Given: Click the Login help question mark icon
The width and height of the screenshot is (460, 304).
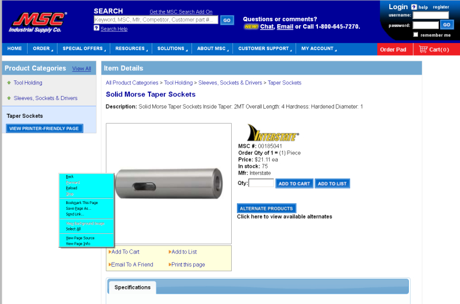Looking at the screenshot, I should pos(414,7).
